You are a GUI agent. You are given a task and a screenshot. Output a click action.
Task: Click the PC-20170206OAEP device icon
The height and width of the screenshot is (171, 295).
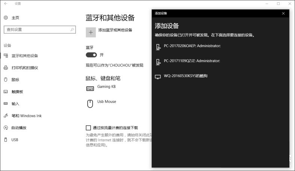tap(158, 47)
